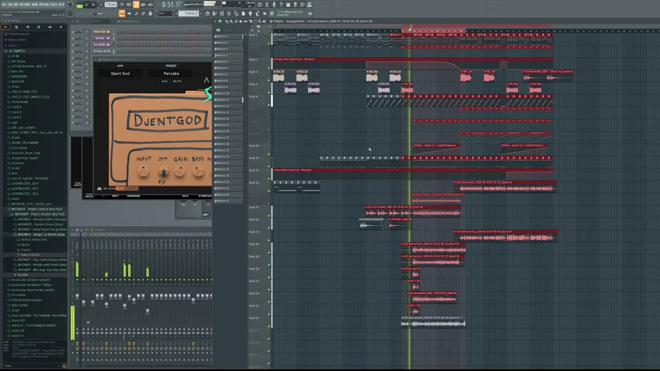Image resolution: width=660 pixels, height=371 pixels.
Task: Open the pattern selector showing Pattern 4
Action: 189,13
